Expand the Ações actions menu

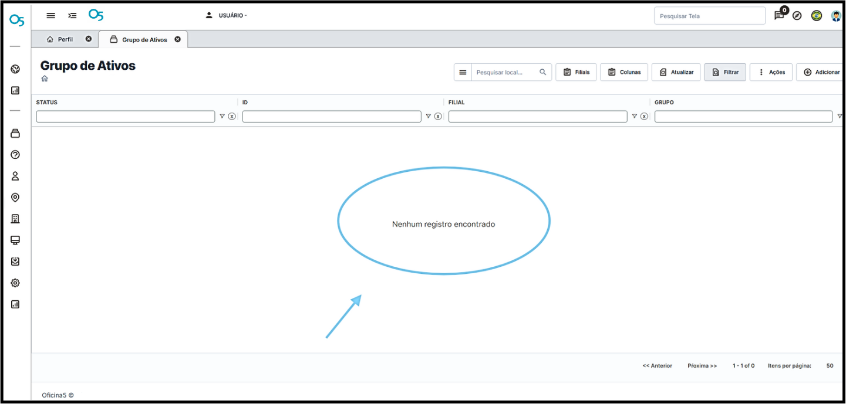click(771, 72)
